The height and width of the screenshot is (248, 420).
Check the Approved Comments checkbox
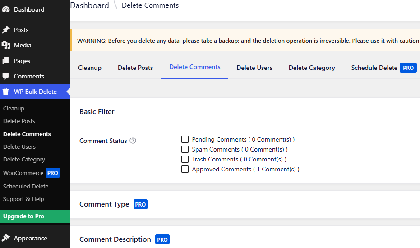click(185, 169)
